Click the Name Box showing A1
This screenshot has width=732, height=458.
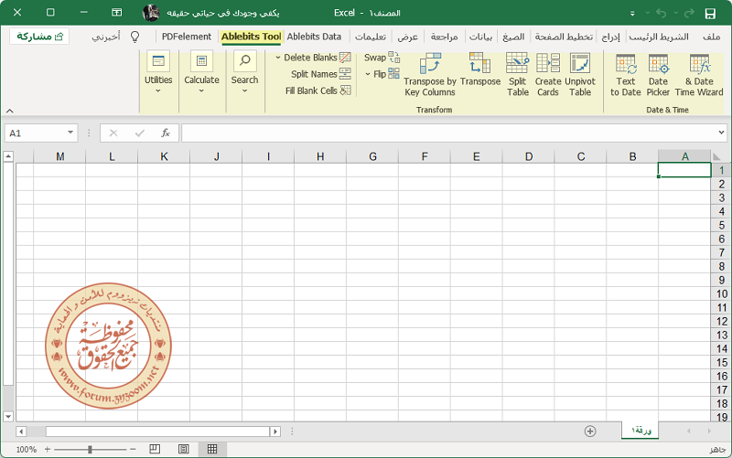pyautogui.click(x=35, y=133)
